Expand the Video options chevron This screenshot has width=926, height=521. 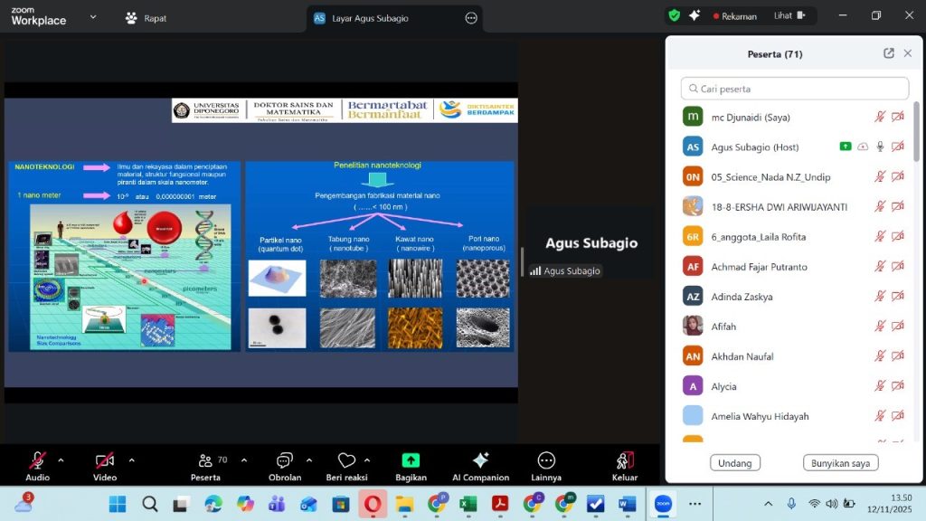131,459
